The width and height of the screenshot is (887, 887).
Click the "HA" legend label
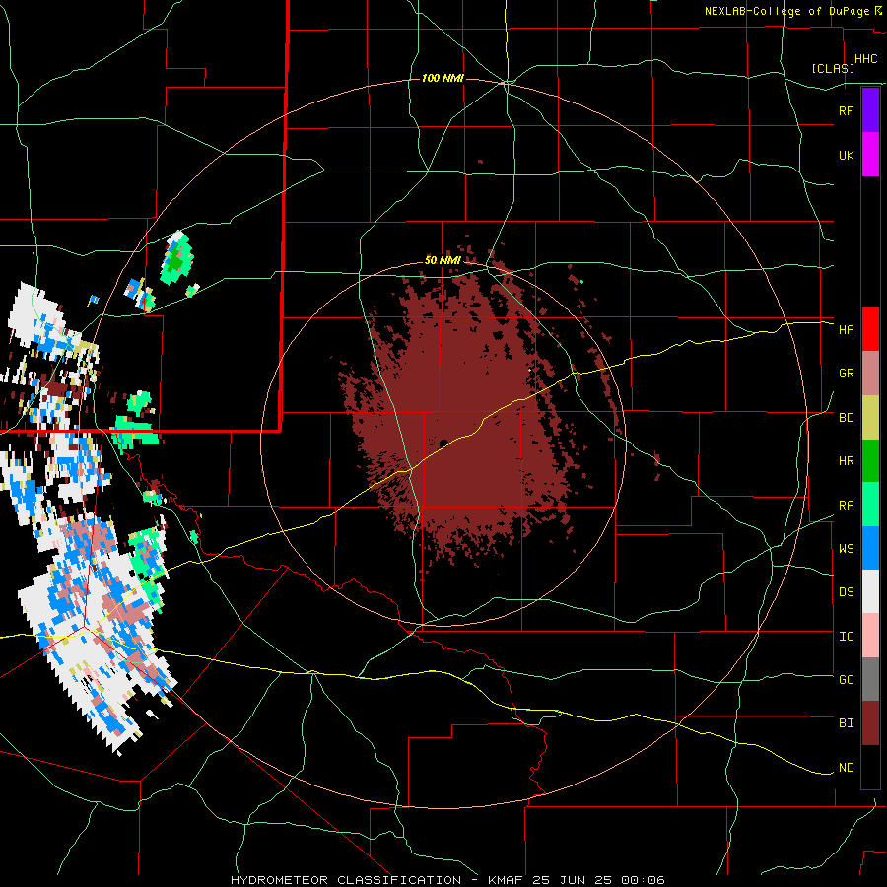[846, 330]
